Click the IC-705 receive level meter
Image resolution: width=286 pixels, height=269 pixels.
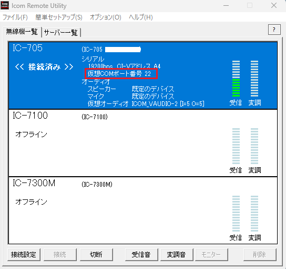(236, 79)
